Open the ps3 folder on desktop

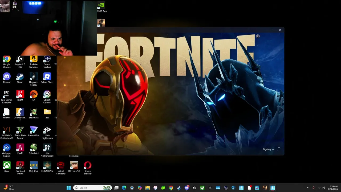pyautogui.click(x=47, y=114)
